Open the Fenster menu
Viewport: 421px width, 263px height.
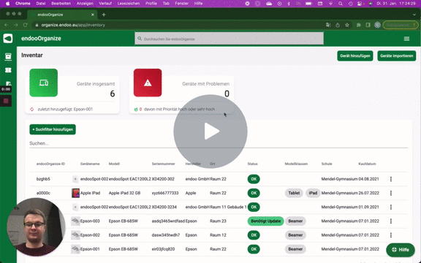(181, 4)
